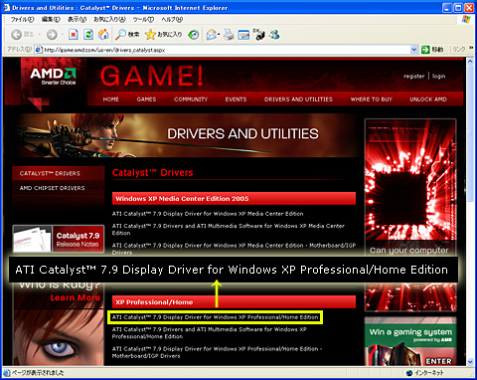Screen dimensions: 477x380
Task: Open Favorites star toolbar button
Action: (164, 34)
